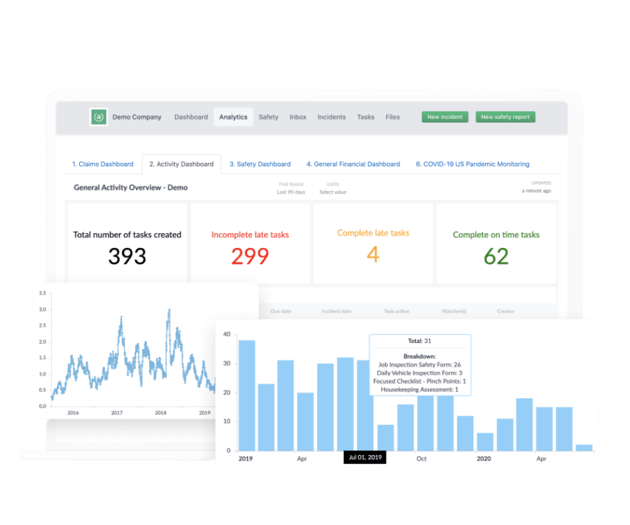Switch to the Claims Dashboard tab
The image size is (630, 525).
(103, 164)
